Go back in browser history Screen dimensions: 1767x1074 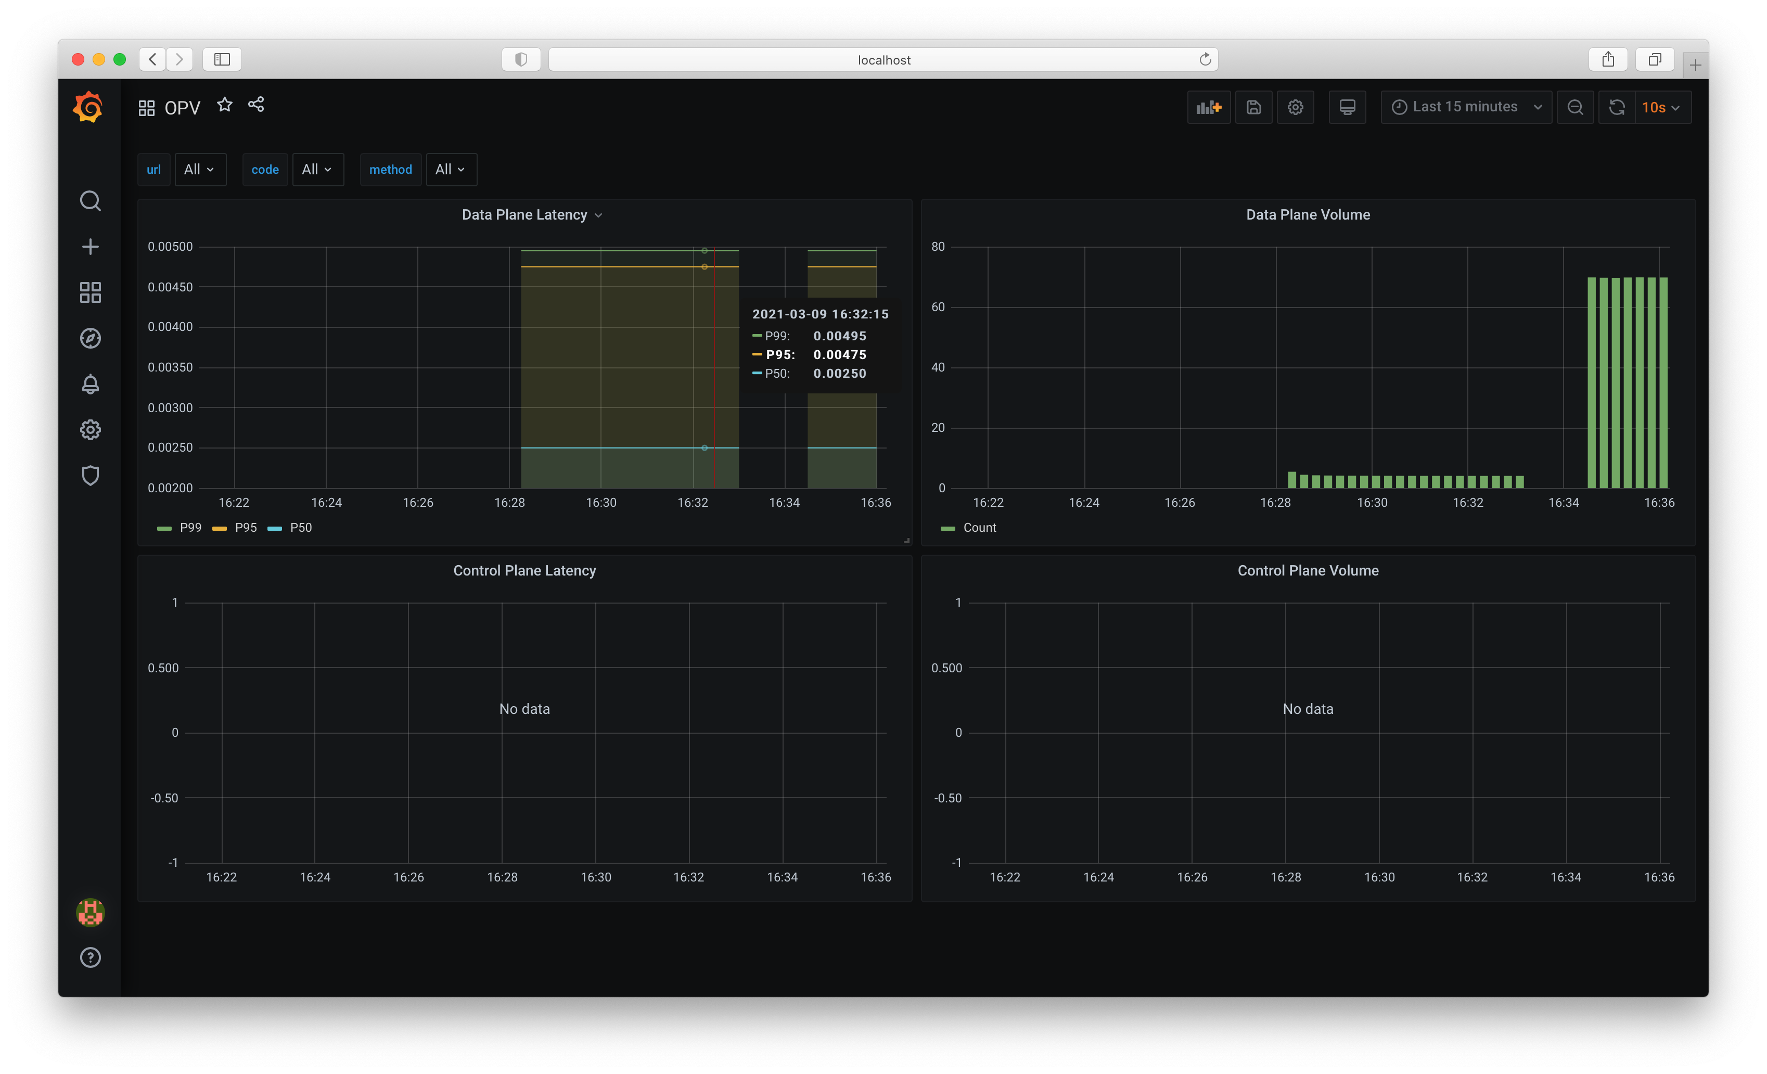[x=153, y=59]
